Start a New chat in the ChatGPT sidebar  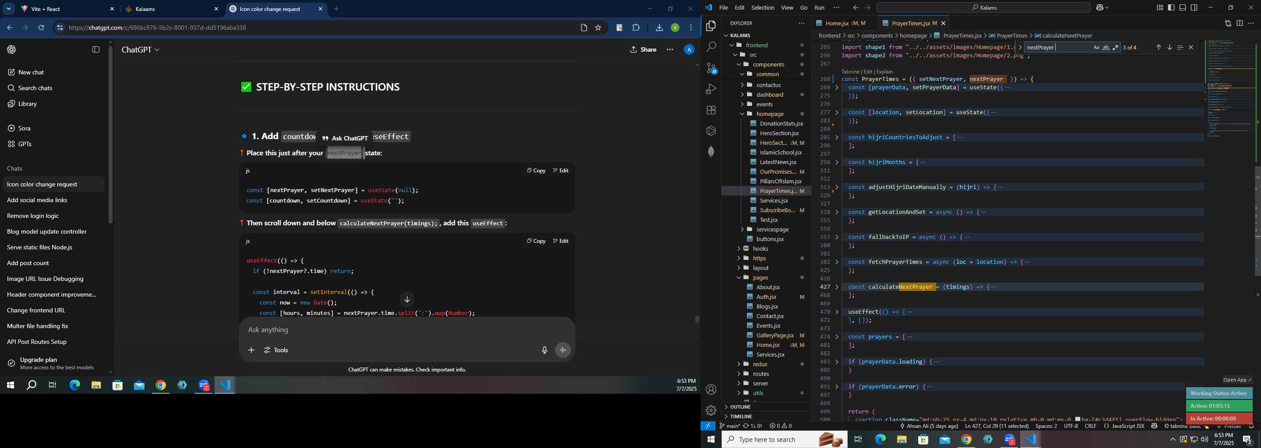pos(31,72)
